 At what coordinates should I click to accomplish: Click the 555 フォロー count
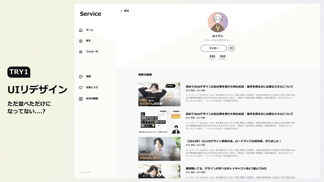tap(212, 58)
